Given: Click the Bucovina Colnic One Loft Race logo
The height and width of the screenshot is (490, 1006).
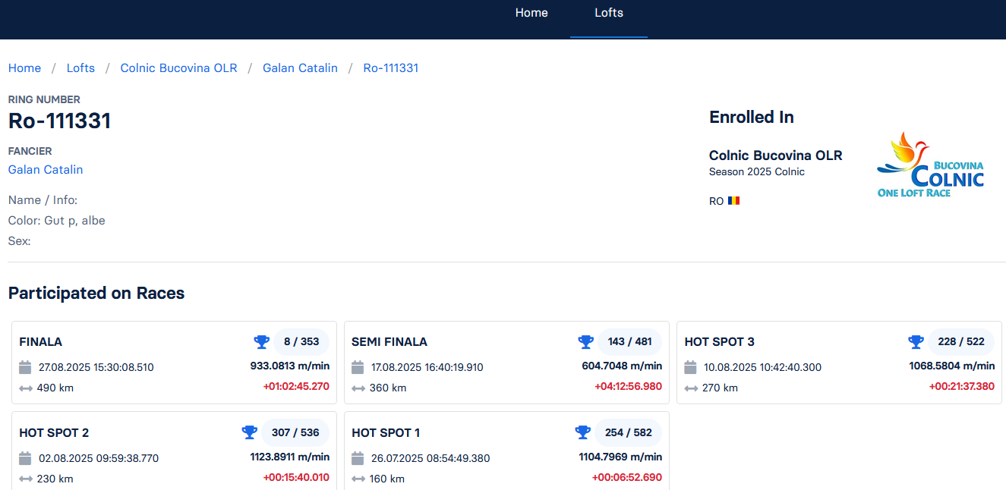Looking at the screenshot, I should [x=930, y=165].
